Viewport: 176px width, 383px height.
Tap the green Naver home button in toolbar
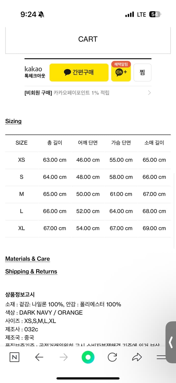click(x=88, y=357)
